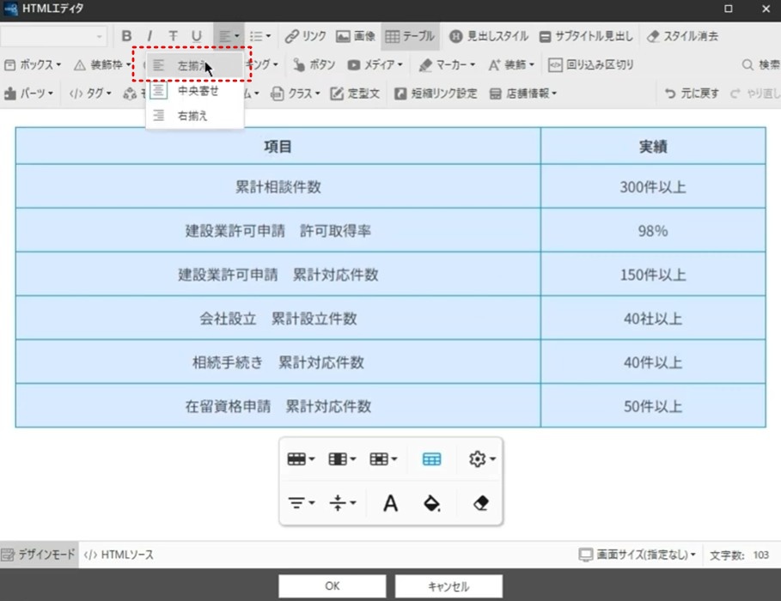This screenshot has width=781, height=601.
Task: Click the strikethrough T icon
Action: pyautogui.click(x=173, y=36)
